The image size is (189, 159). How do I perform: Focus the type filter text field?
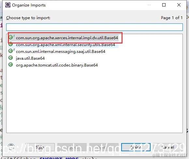click(x=94, y=27)
